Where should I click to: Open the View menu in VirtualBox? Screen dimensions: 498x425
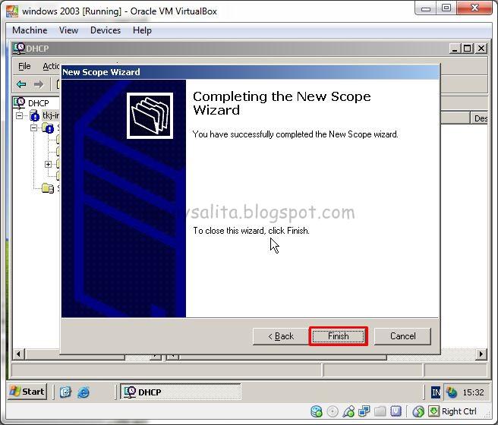coord(68,30)
